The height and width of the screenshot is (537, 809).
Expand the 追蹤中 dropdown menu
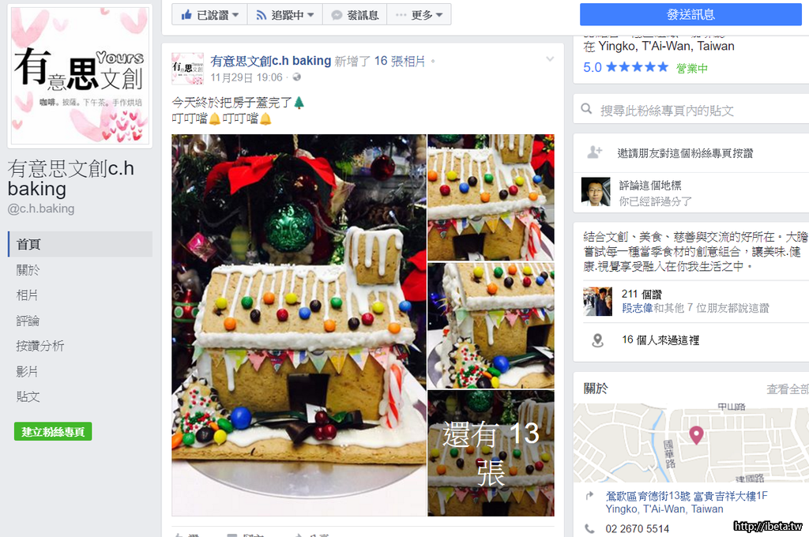click(x=284, y=14)
